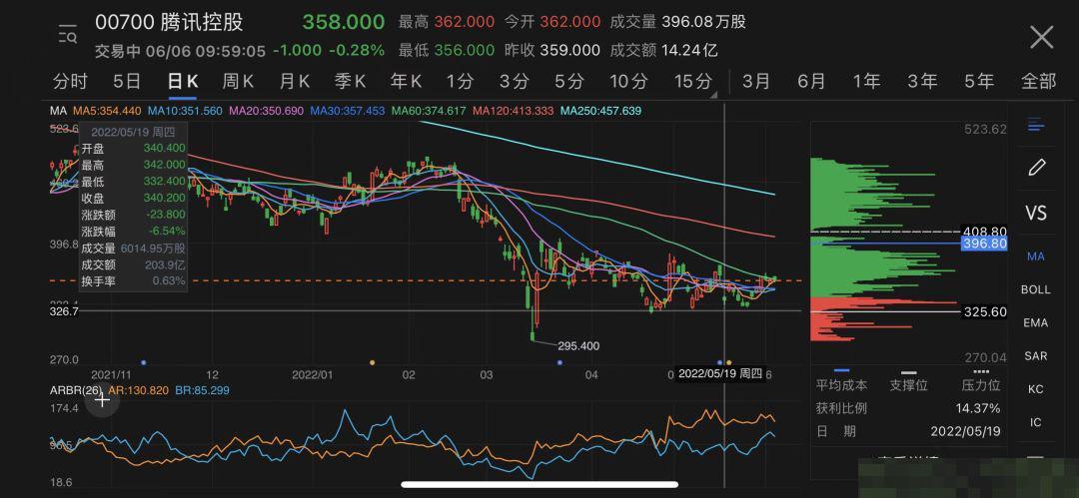Screen dimensions: 1079x498
Task: Click the 325.60 support level marker
Action: tap(985, 311)
